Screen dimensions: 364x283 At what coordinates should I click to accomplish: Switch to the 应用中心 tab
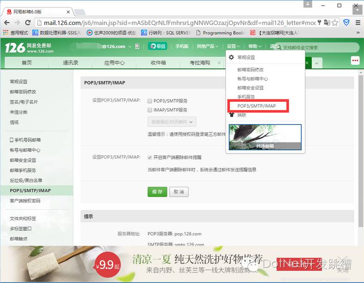coord(114,63)
